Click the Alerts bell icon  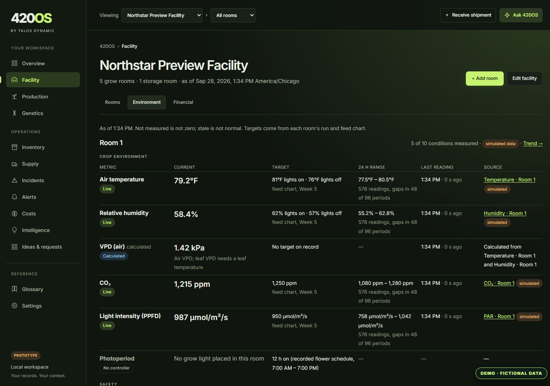pos(14,197)
